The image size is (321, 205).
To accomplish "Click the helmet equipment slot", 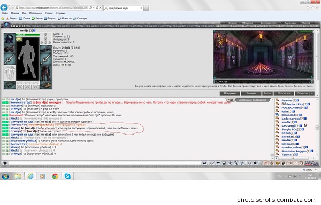I will 10,39.
